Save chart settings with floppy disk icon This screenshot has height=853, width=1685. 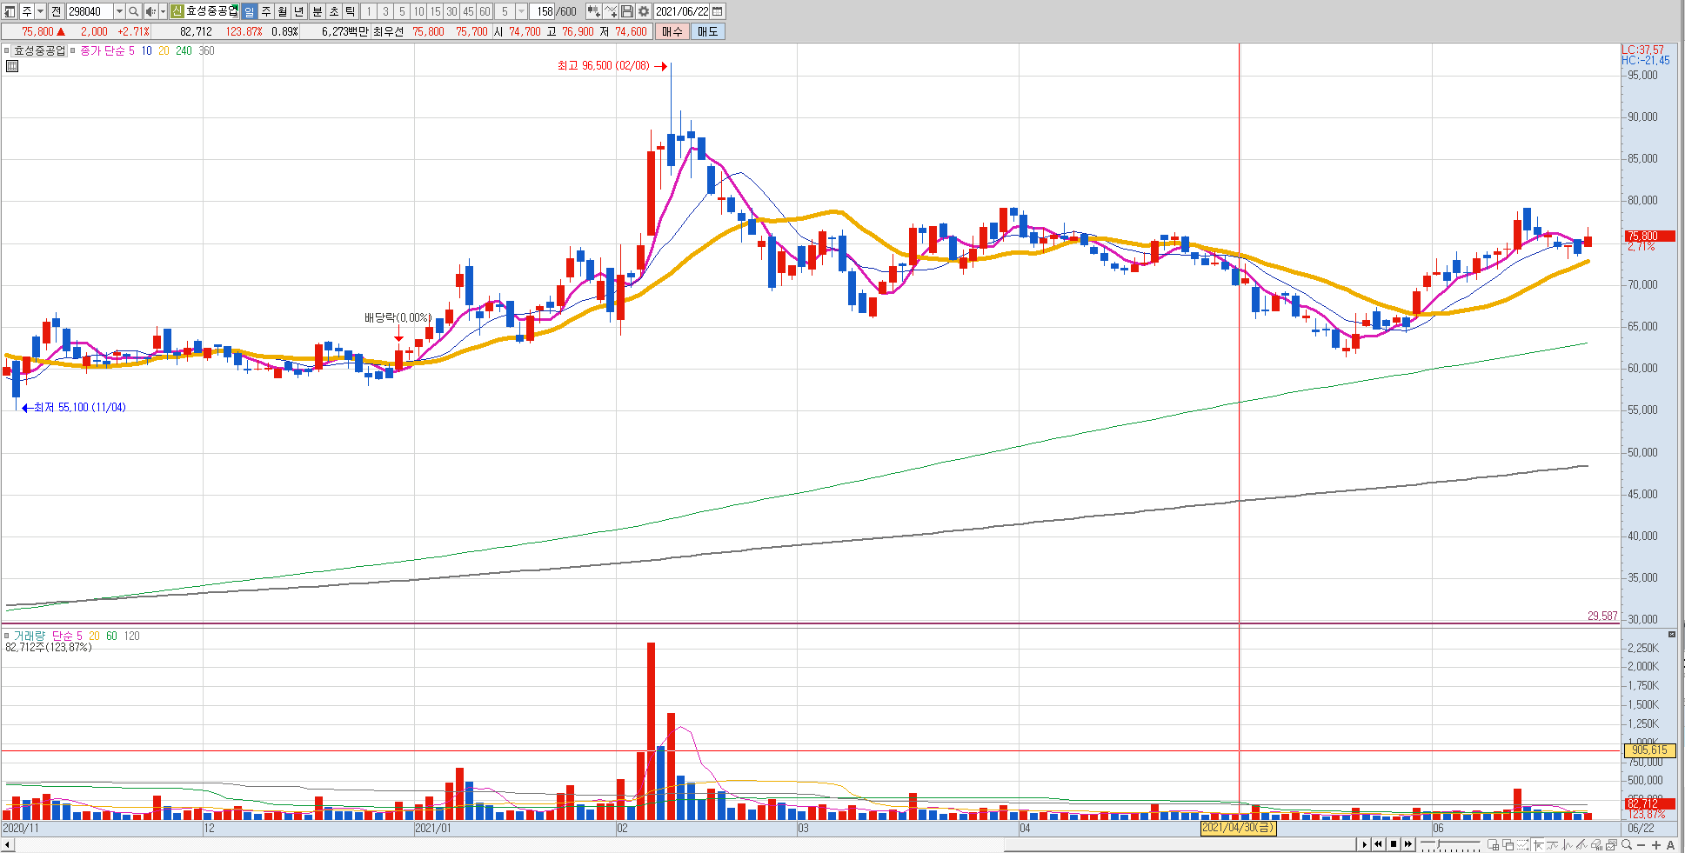(627, 11)
